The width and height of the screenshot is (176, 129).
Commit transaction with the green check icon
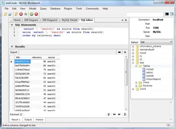(32, 14)
